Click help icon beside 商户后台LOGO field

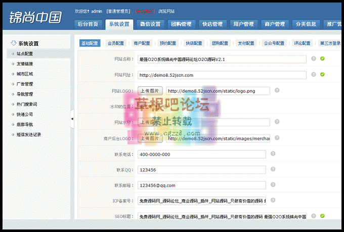277,138
